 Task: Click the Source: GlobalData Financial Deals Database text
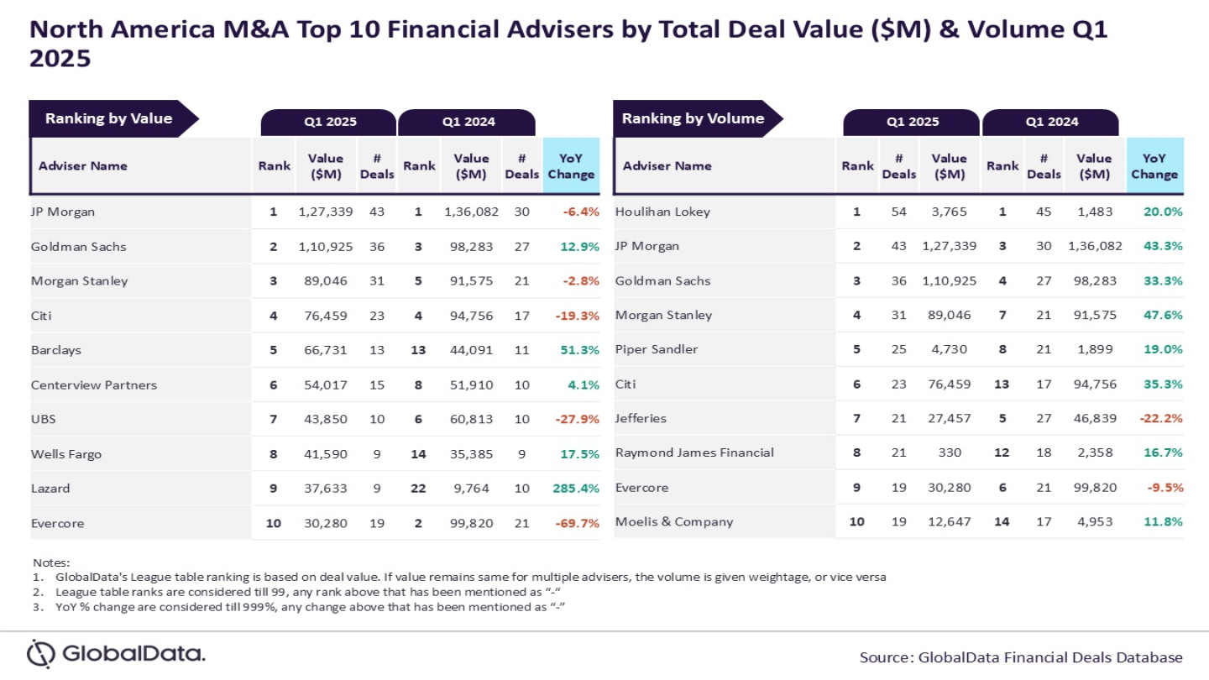tap(1021, 657)
